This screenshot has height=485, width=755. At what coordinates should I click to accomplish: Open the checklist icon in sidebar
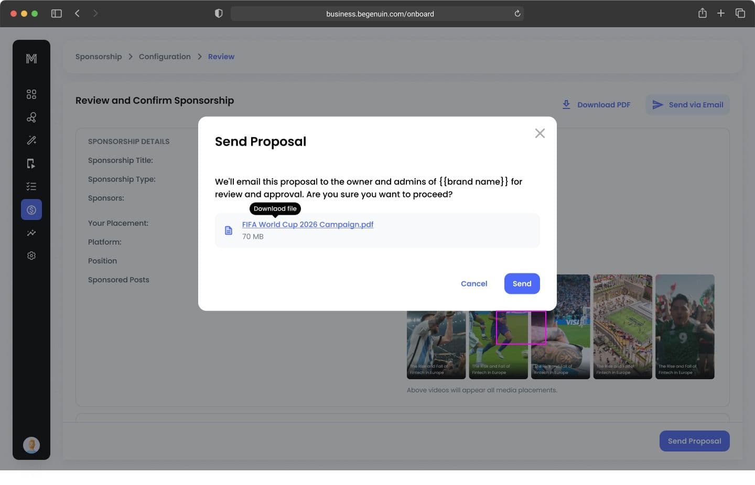(31, 186)
